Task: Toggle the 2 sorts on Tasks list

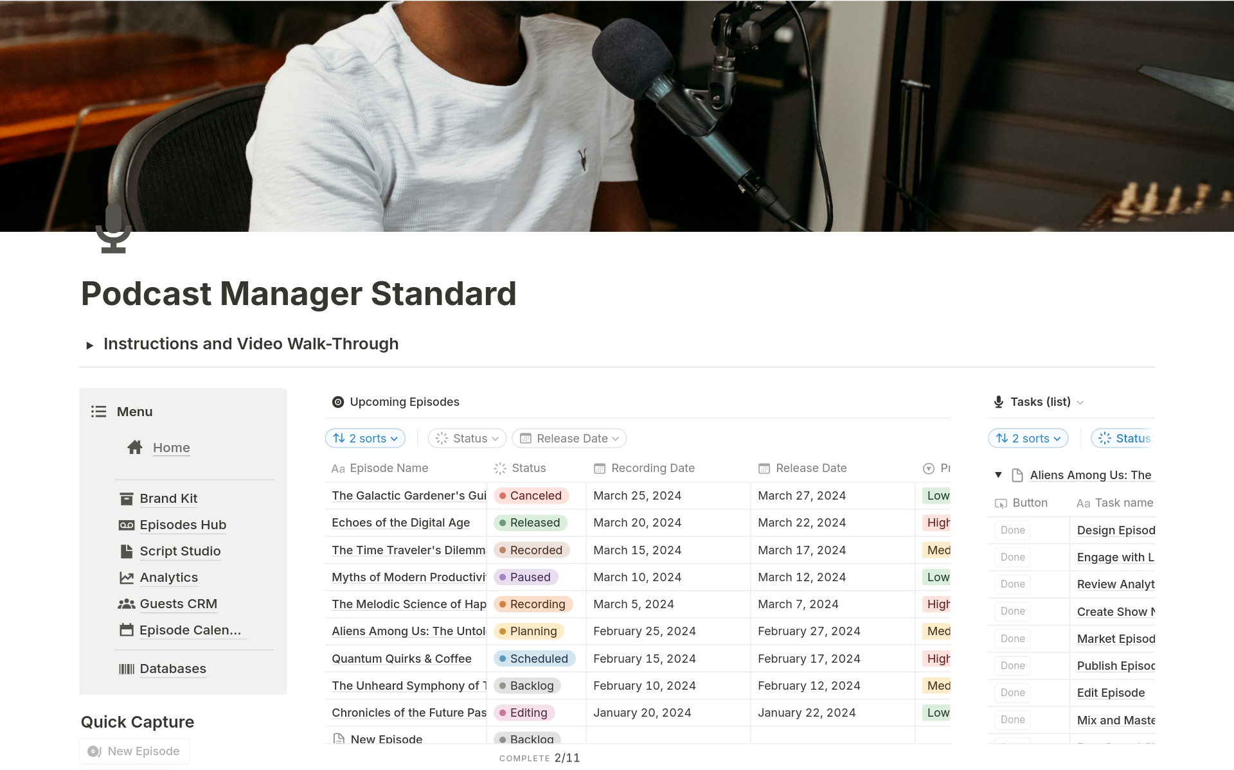Action: point(1028,438)
